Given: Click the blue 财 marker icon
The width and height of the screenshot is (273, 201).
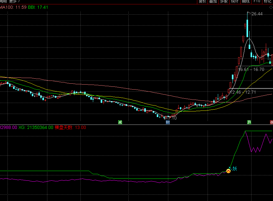Looking at the screenshot, I should pyautogui.click(x=168, y=122).
